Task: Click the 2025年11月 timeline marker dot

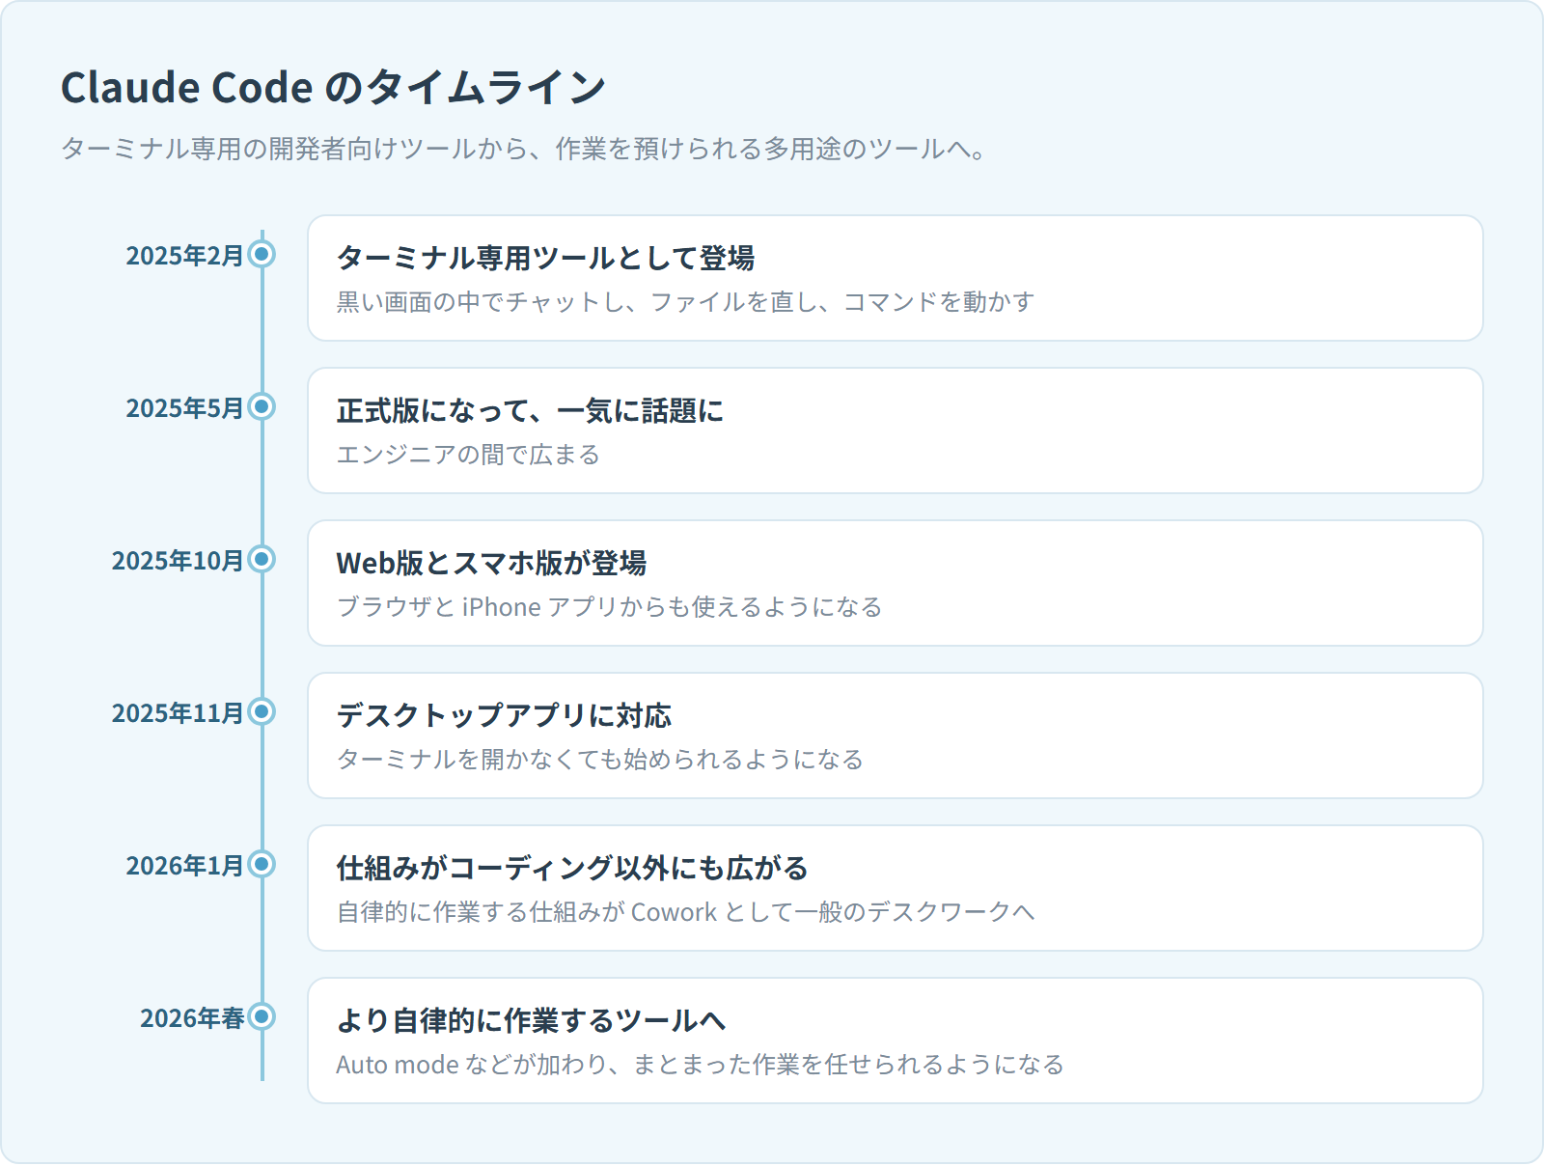Action: click(262, 711)
